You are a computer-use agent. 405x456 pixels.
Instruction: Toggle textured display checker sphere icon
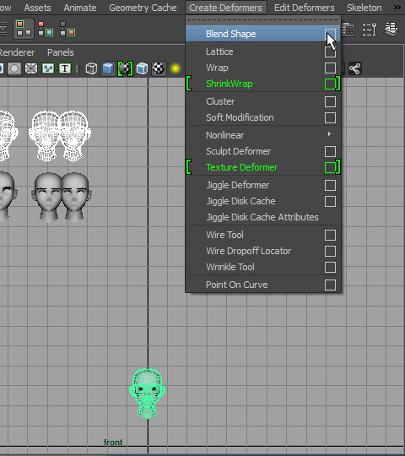tap(159, 68)
